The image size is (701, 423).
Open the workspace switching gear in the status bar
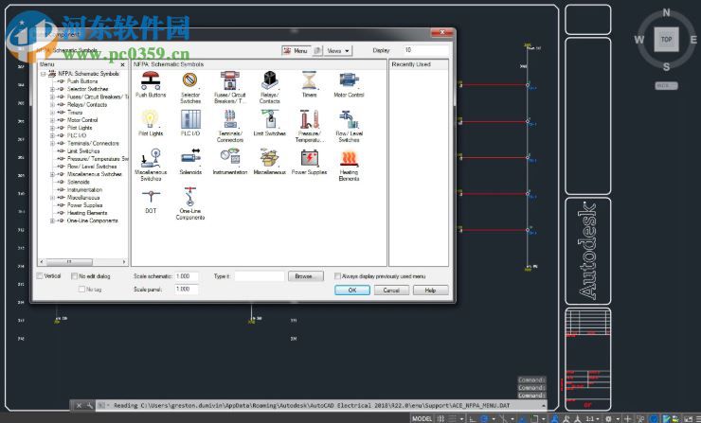(x=608, y=419)
